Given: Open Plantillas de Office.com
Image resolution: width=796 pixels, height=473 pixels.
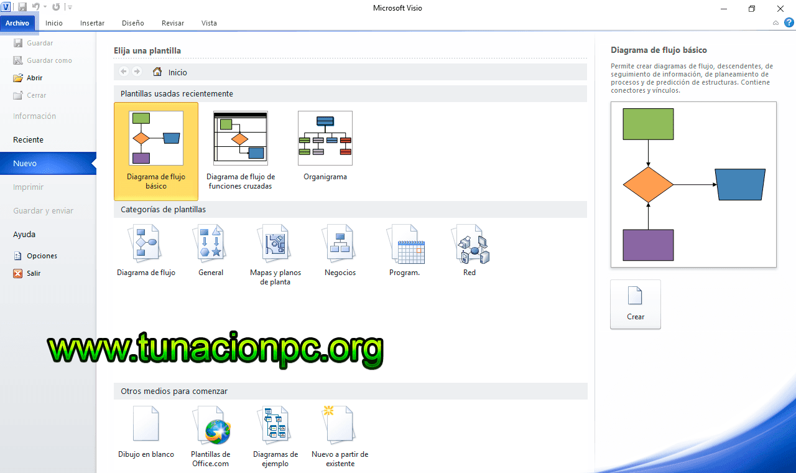Looking at the screenshot, I should [x=211, y=436].
